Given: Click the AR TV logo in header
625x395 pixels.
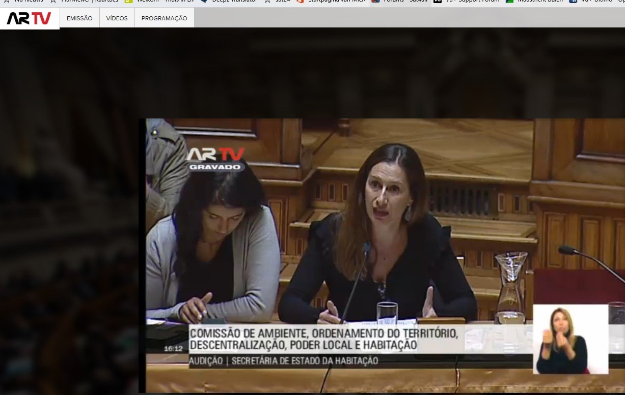Looking at the screenshot, I should tap(29, 18).
